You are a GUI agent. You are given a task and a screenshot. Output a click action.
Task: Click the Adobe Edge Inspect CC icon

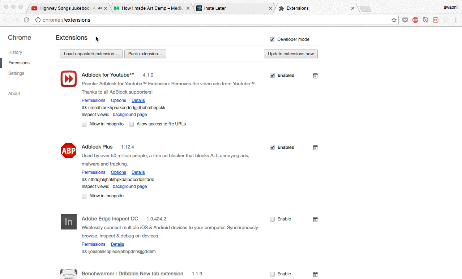[x=69, y=222]
